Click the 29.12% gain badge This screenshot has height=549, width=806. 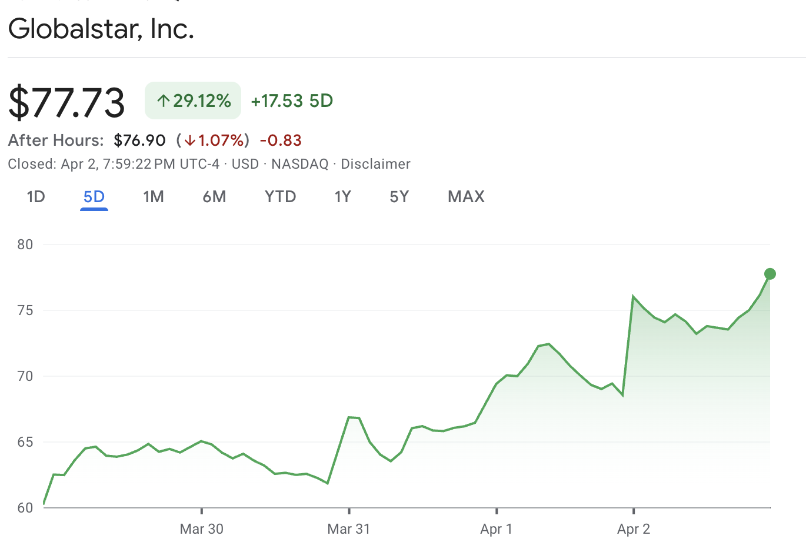(x=194, y=101)
